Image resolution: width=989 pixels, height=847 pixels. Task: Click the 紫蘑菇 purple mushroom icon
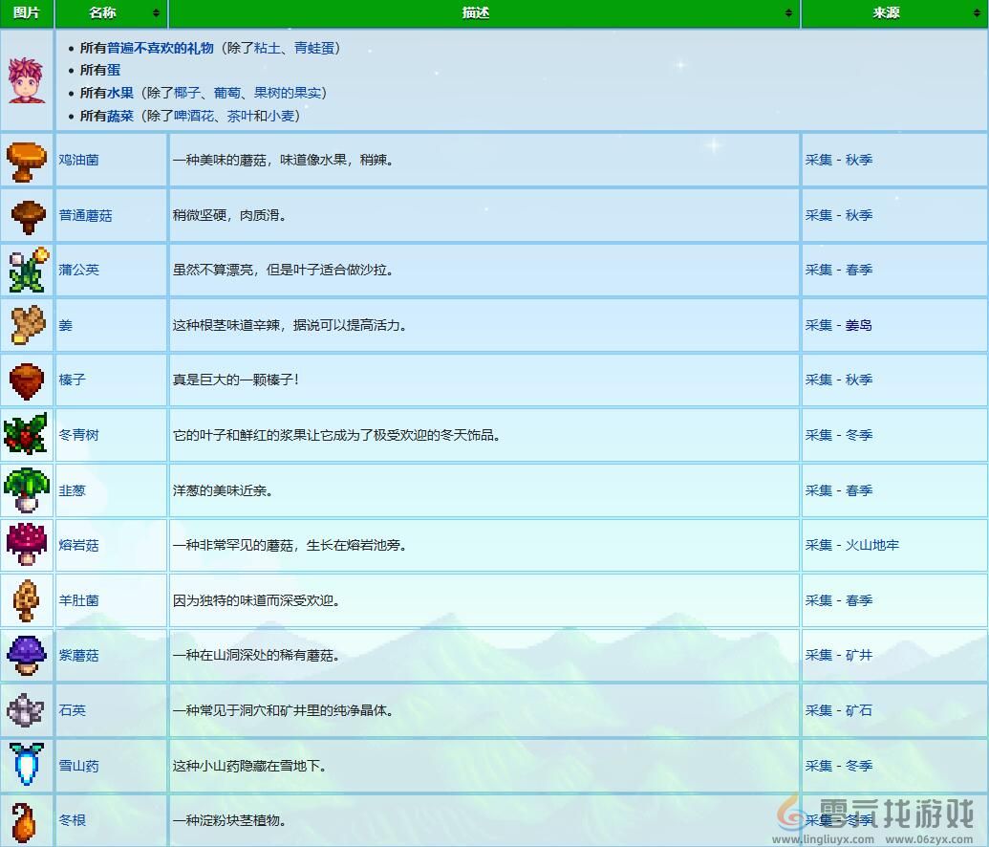[x=27, y=656]
